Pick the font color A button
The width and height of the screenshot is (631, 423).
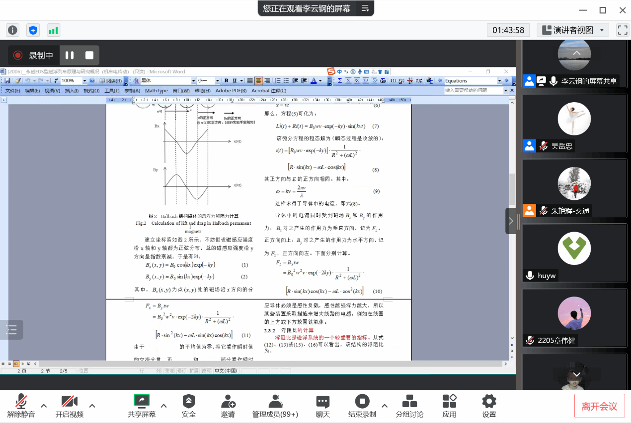point(314,80)
